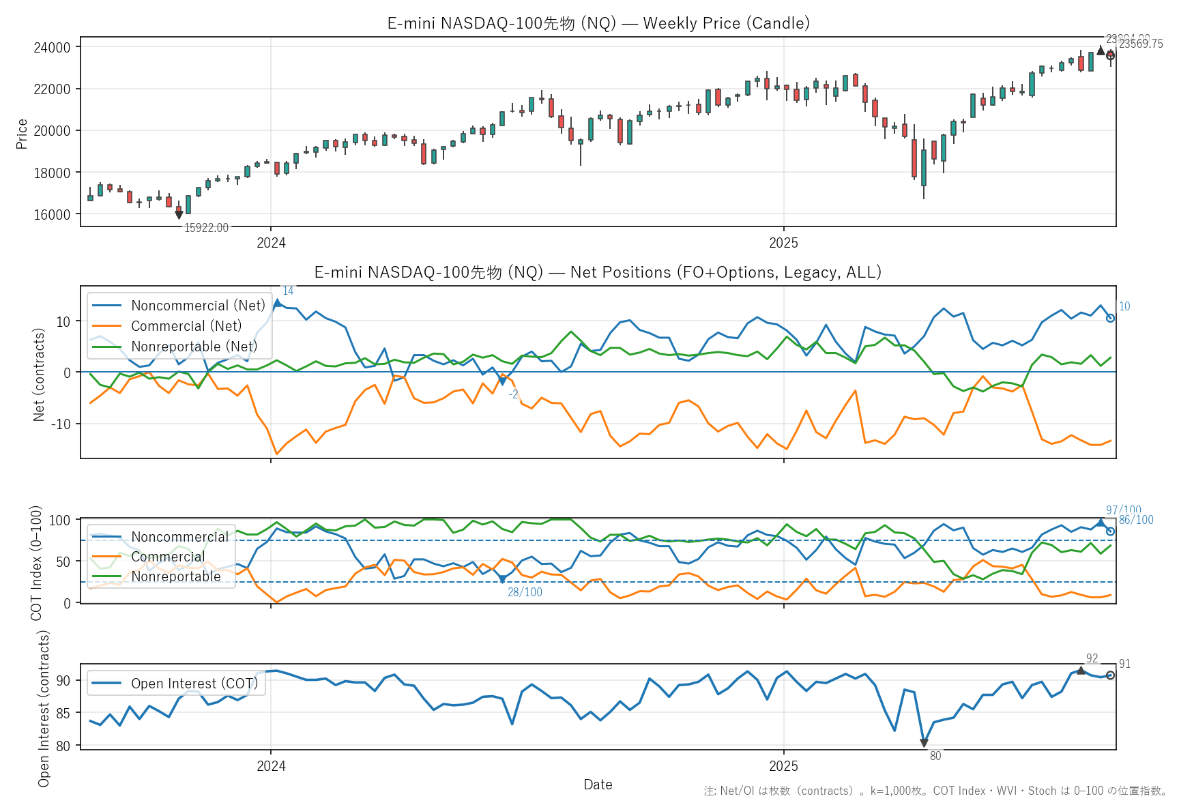Select the 'Open Interest (COT)' legend entry
The width and height of the screenshot is (1179, 805).
click(x=194, y=684)
